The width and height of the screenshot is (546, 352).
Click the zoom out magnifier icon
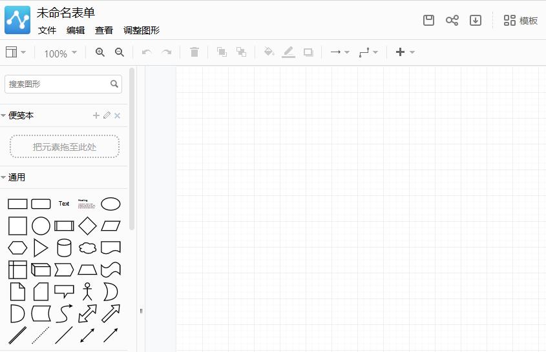(120, 52)
